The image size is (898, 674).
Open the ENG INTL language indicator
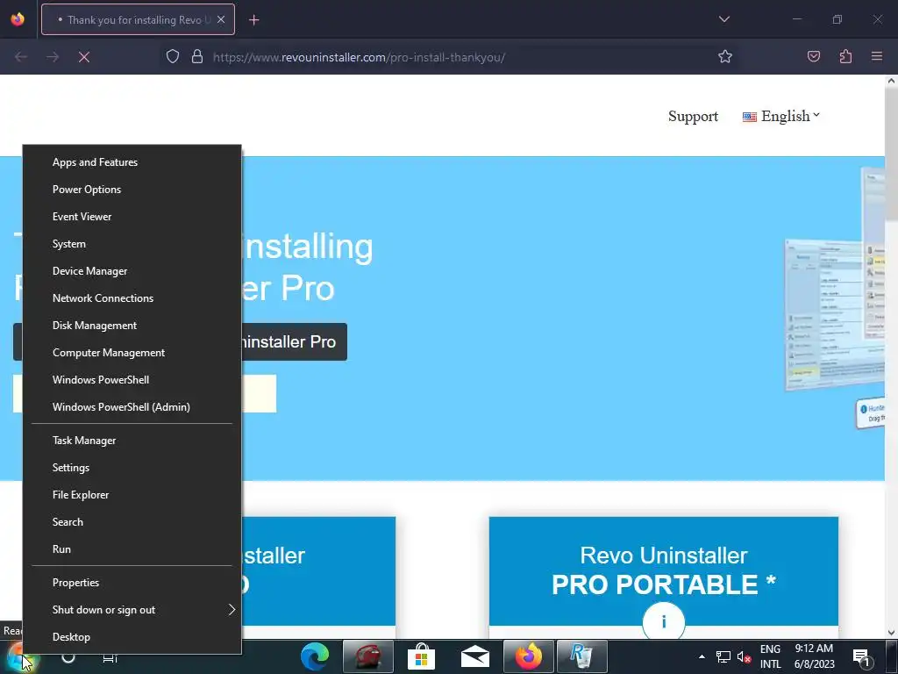point(770,656)
